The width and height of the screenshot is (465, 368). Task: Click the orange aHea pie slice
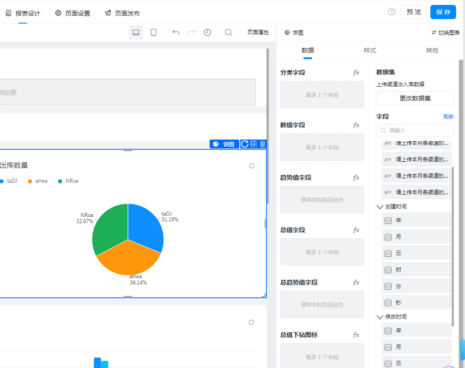coord(129,260)
